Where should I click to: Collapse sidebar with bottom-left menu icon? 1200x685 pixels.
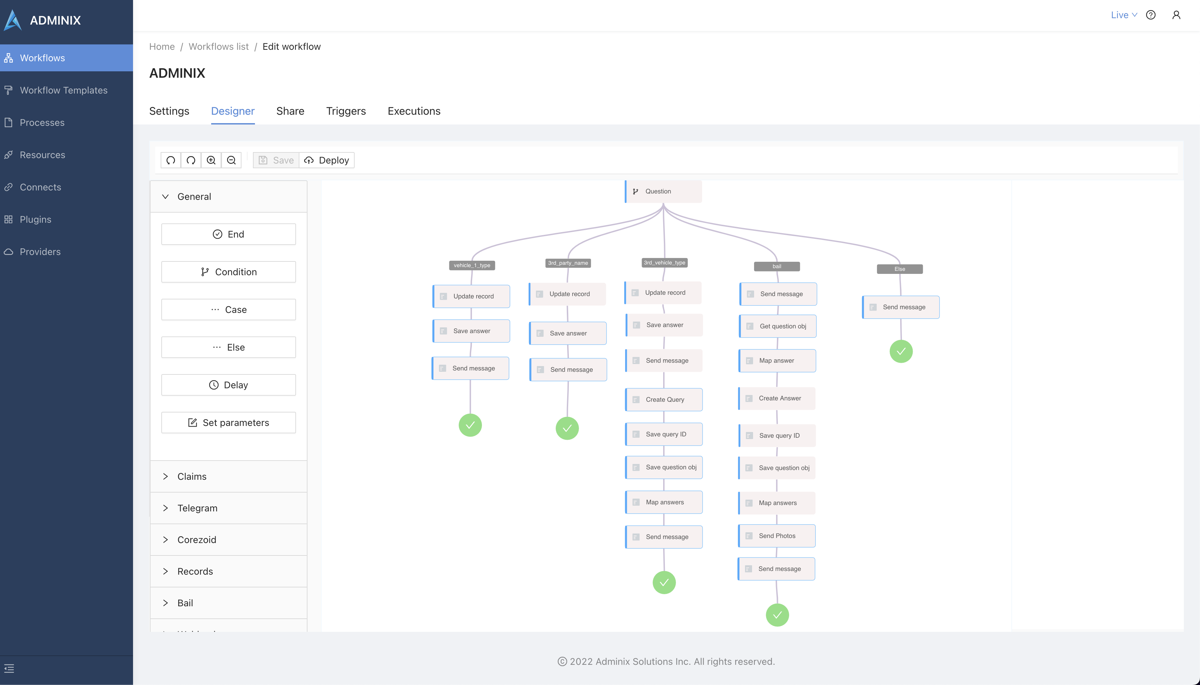9,668
